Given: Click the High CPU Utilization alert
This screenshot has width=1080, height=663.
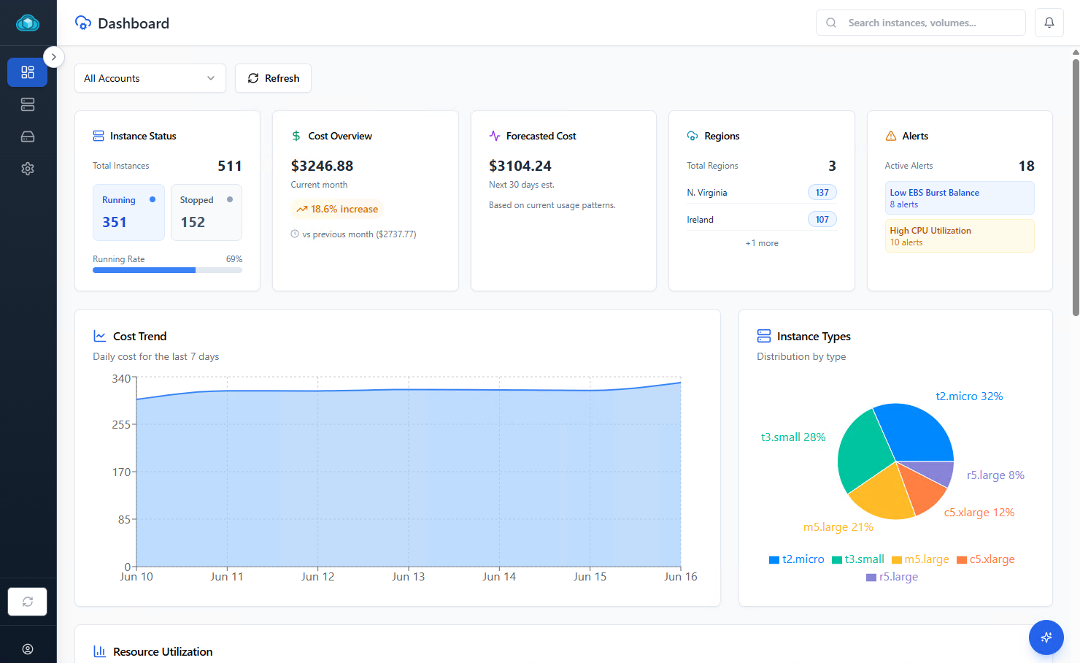Looking at the screenshot, I should coord(960,235).
